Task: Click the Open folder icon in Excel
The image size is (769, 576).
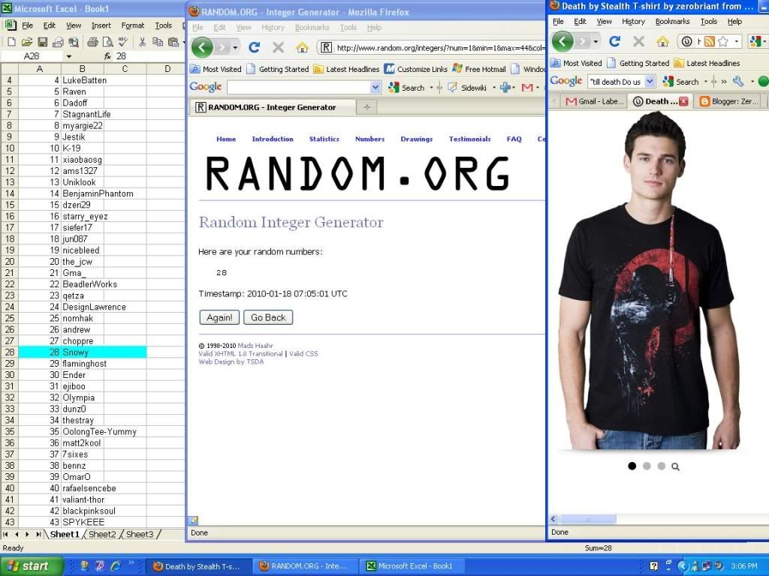Action: pos(27,42)
